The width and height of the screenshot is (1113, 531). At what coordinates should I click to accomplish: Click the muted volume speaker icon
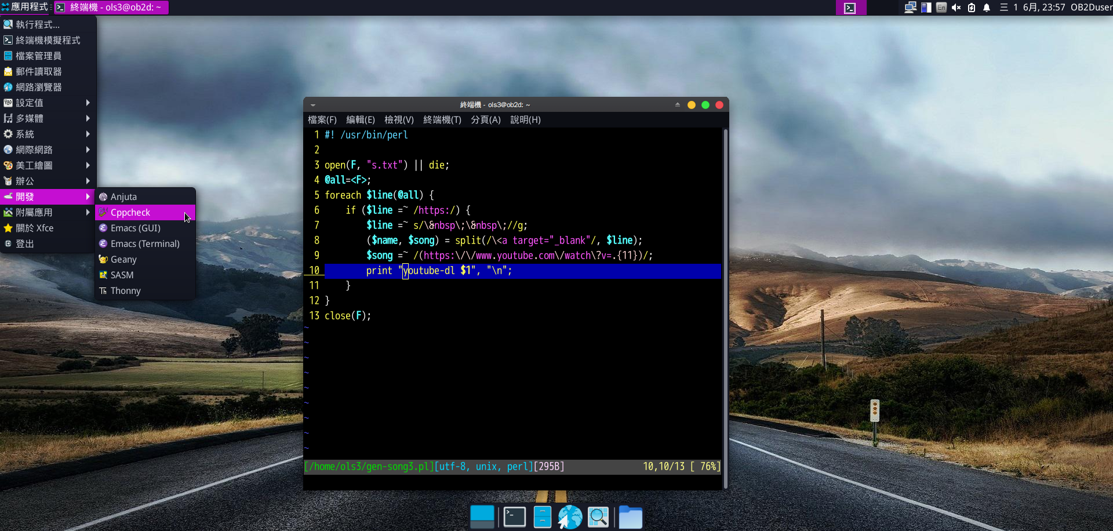956,8
